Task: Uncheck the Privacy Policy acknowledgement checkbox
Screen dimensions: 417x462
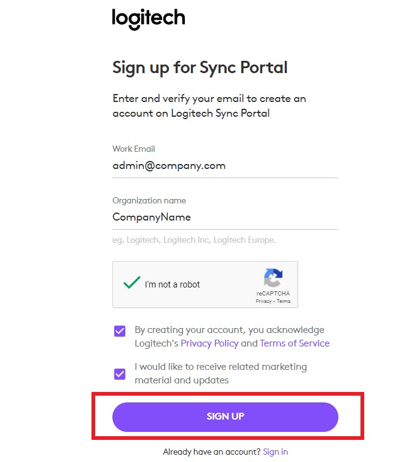Action: 120,331
